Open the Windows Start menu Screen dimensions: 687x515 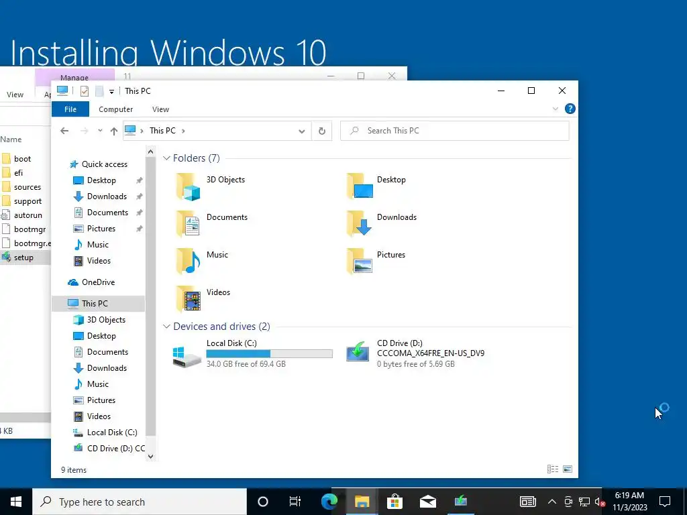coord(16,502)
